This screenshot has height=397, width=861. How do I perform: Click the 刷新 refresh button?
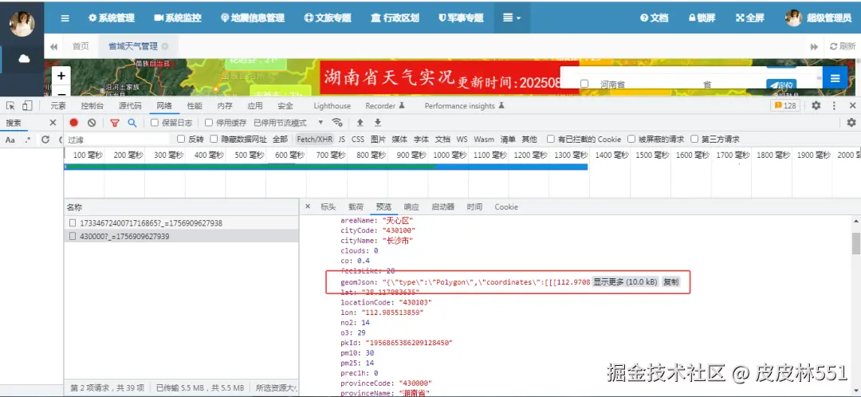[843, 47]
